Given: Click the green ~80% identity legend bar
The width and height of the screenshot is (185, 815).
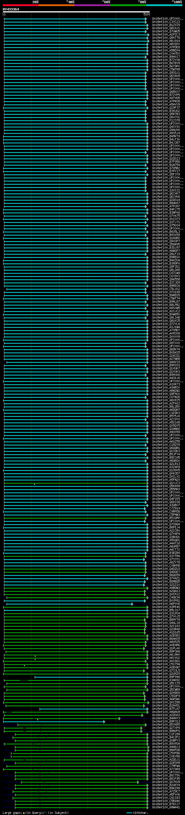Looking at the screenshot, I should (128, 5).
